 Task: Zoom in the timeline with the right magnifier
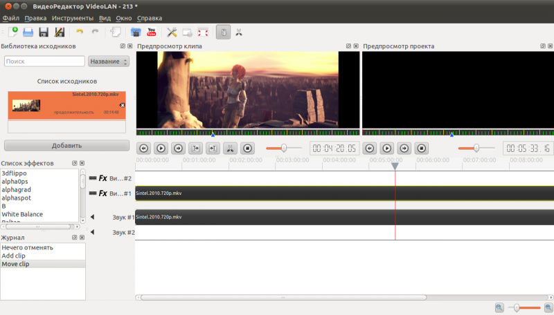click(x=548, y=307)
